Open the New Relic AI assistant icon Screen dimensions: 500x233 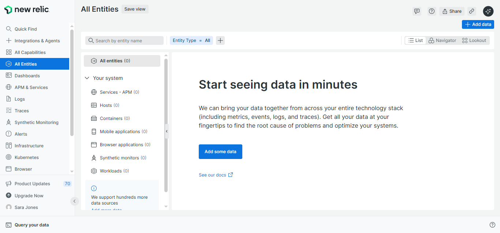pyautogui.click(x=488, y=11)
